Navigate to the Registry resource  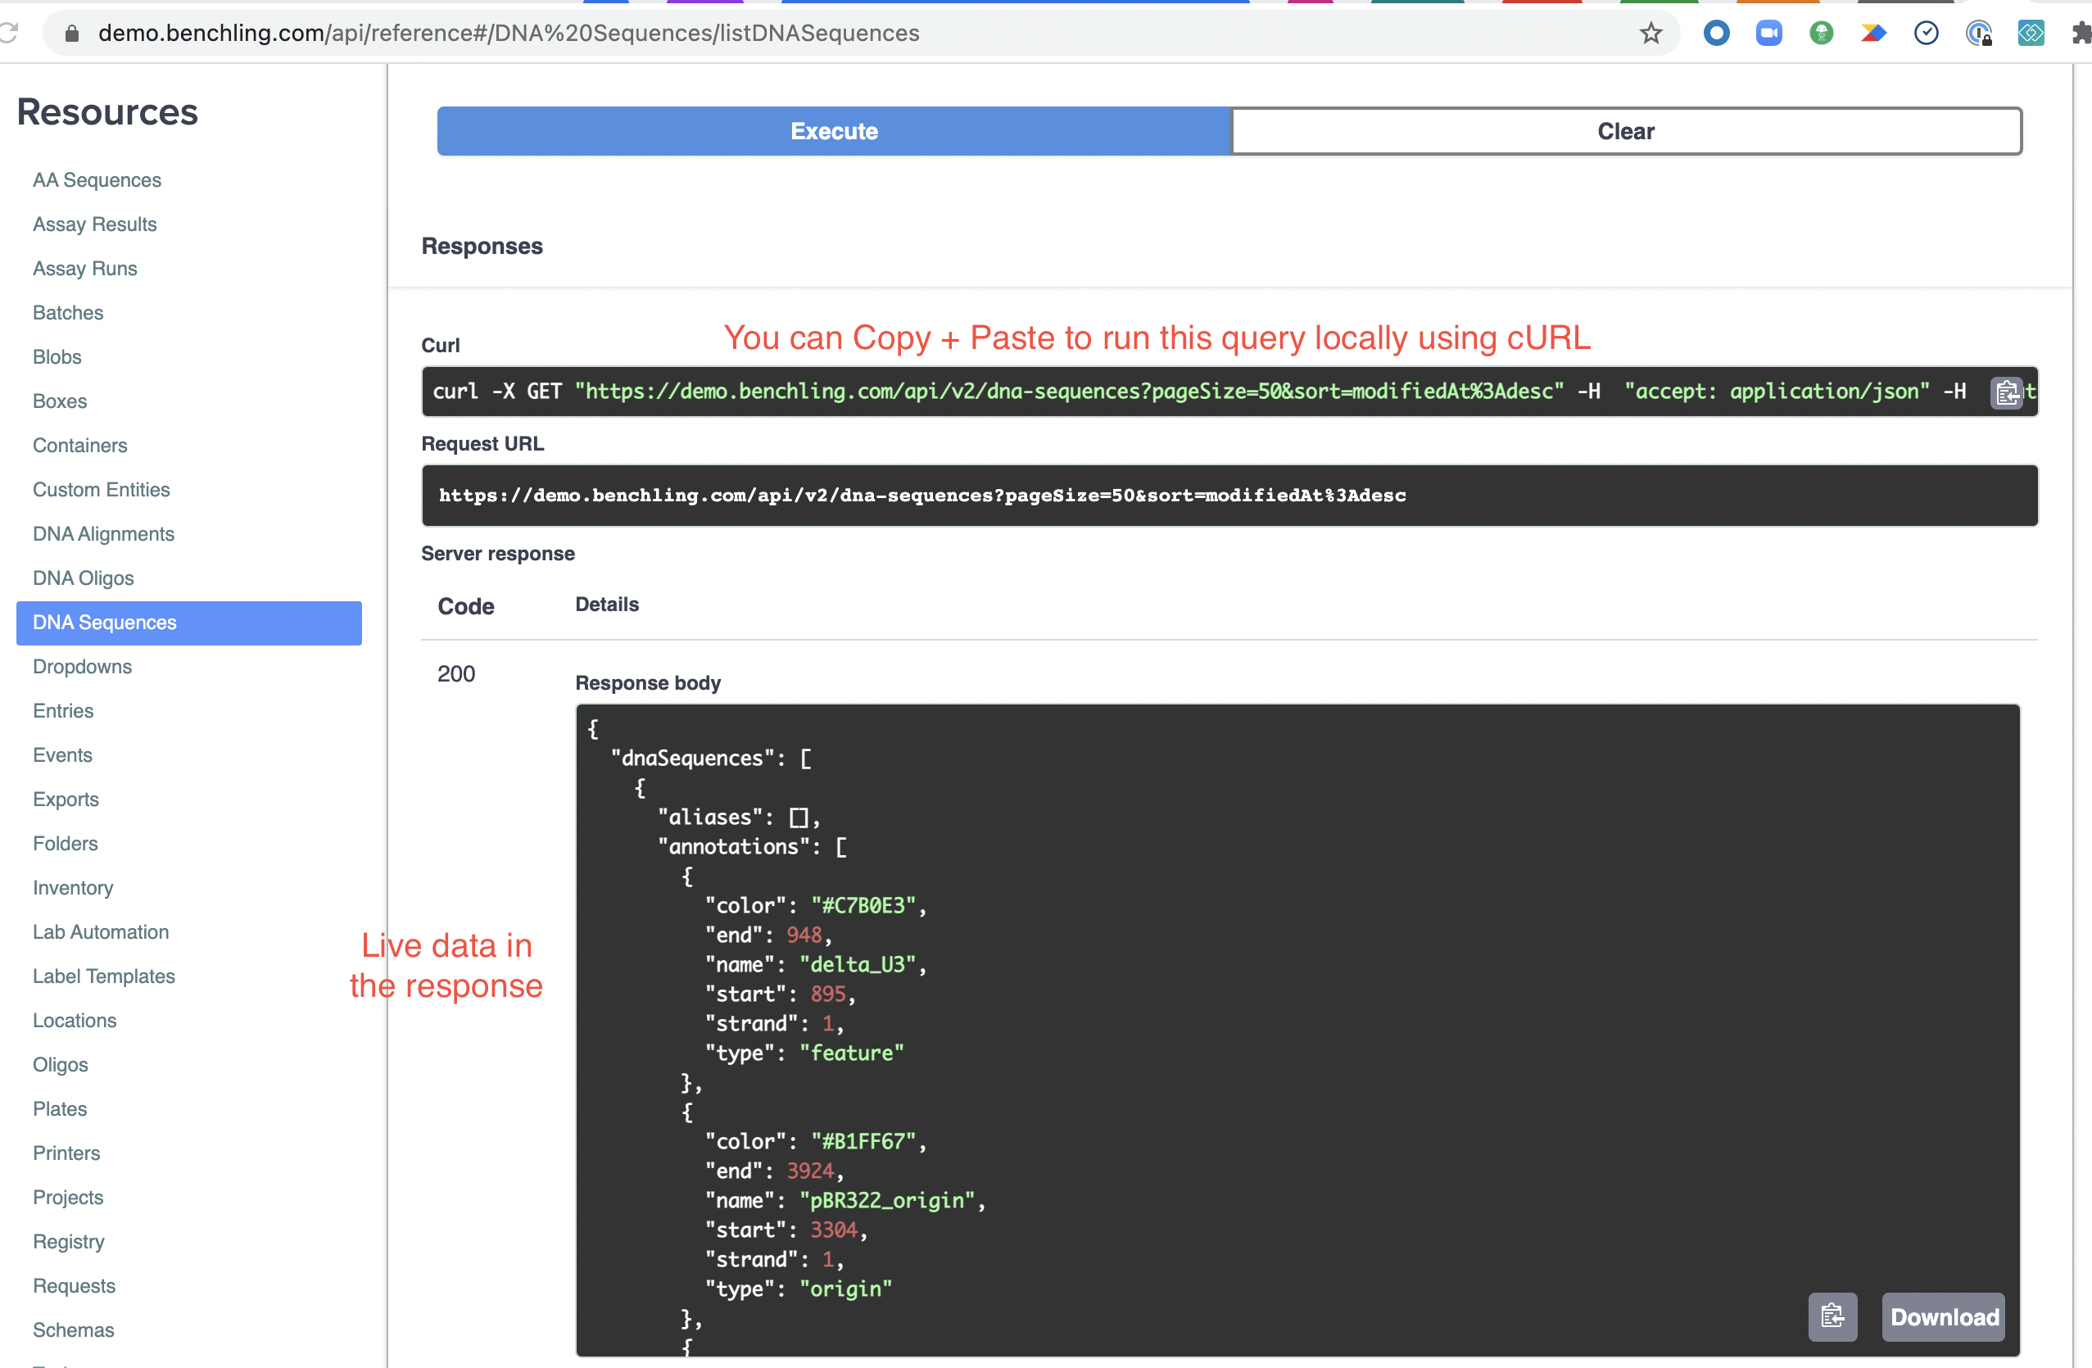[69, 1241]
